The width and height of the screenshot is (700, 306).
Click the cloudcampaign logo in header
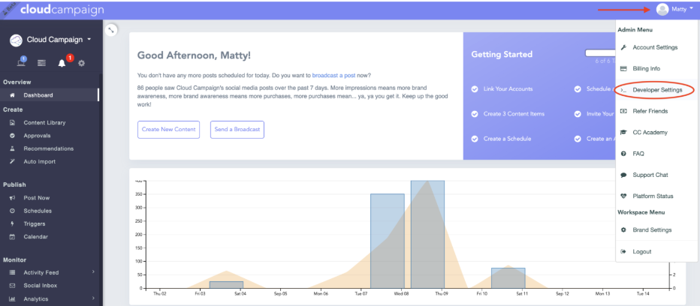(x=62, y=10)
